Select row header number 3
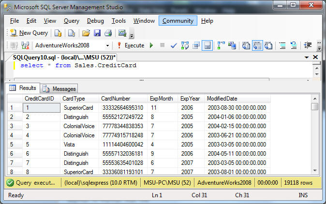 [15, 126]
